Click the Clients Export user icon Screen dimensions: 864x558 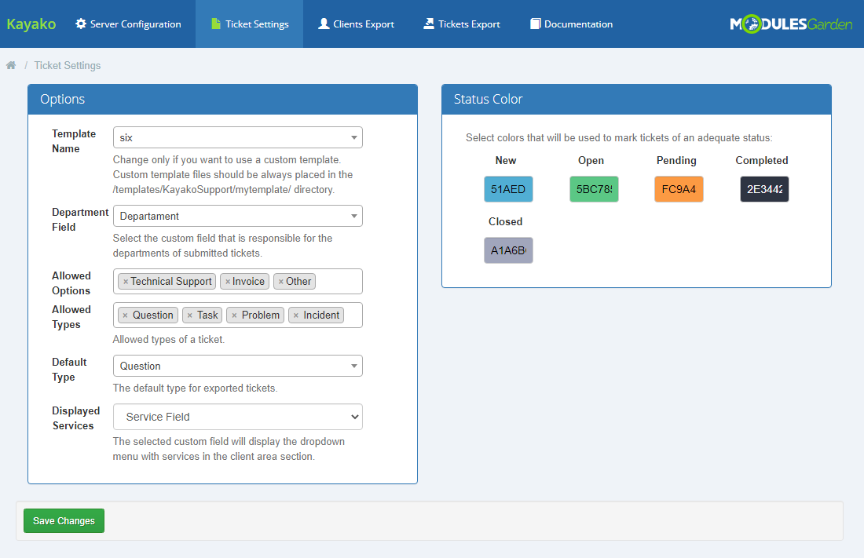click(324, 24)
